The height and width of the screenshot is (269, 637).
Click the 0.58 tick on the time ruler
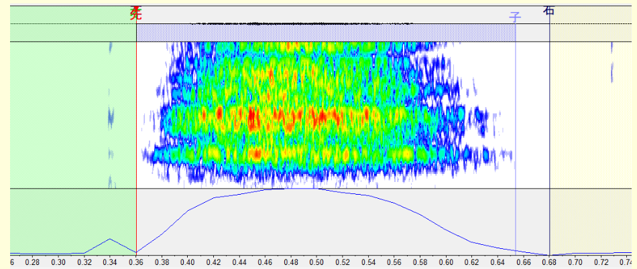420,262
